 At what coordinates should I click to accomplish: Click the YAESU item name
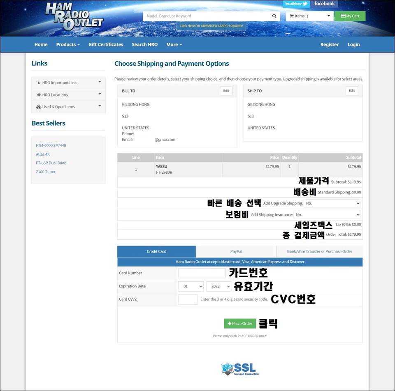pyautogui.click(x=161, y=166)
